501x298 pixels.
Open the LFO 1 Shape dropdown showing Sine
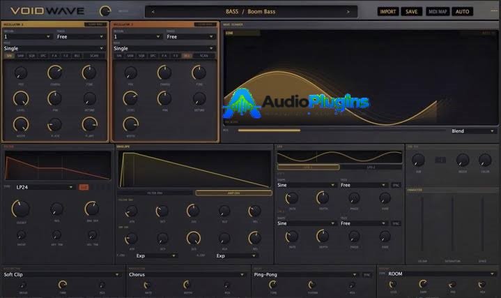(x=307, y=185)
